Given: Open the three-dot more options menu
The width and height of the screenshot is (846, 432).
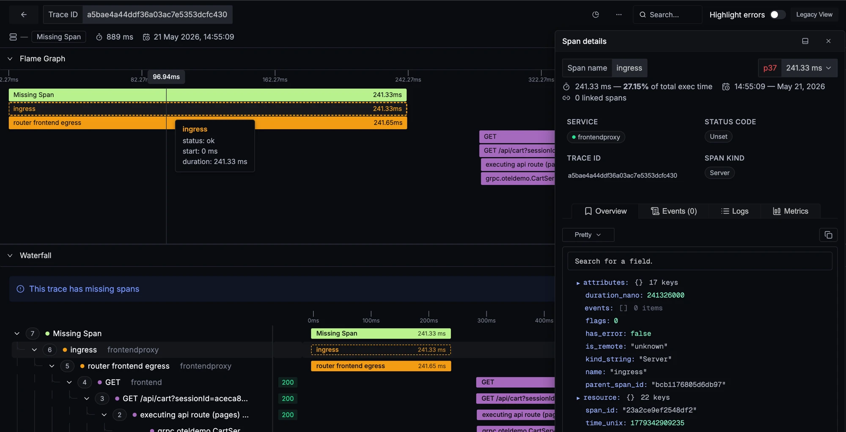Looking at the screenshot, I should pyautogui.click(x=619, y=14).
